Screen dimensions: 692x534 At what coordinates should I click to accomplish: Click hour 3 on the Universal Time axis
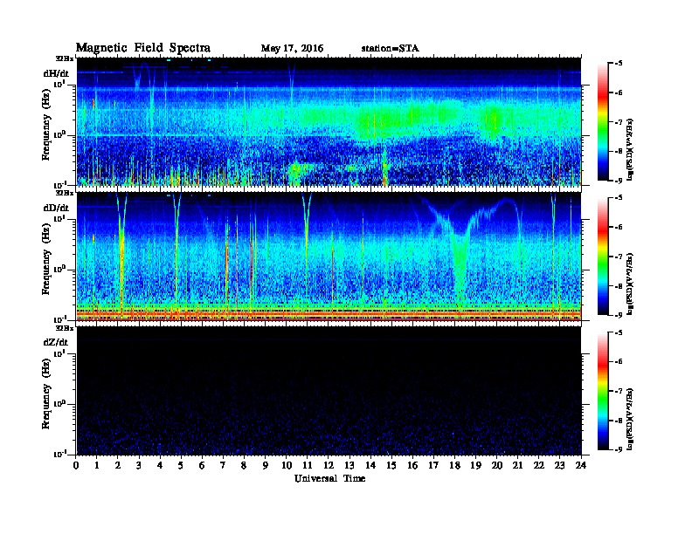point(139,466)
